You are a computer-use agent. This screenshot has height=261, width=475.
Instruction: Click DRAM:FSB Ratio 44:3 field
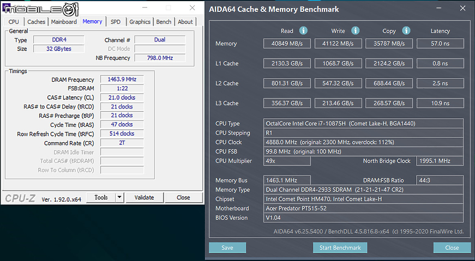coord(440,180)
